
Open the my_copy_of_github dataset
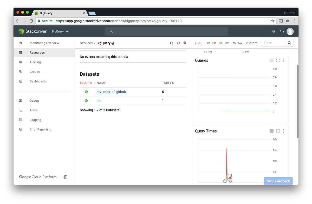[x=111, y=92]
